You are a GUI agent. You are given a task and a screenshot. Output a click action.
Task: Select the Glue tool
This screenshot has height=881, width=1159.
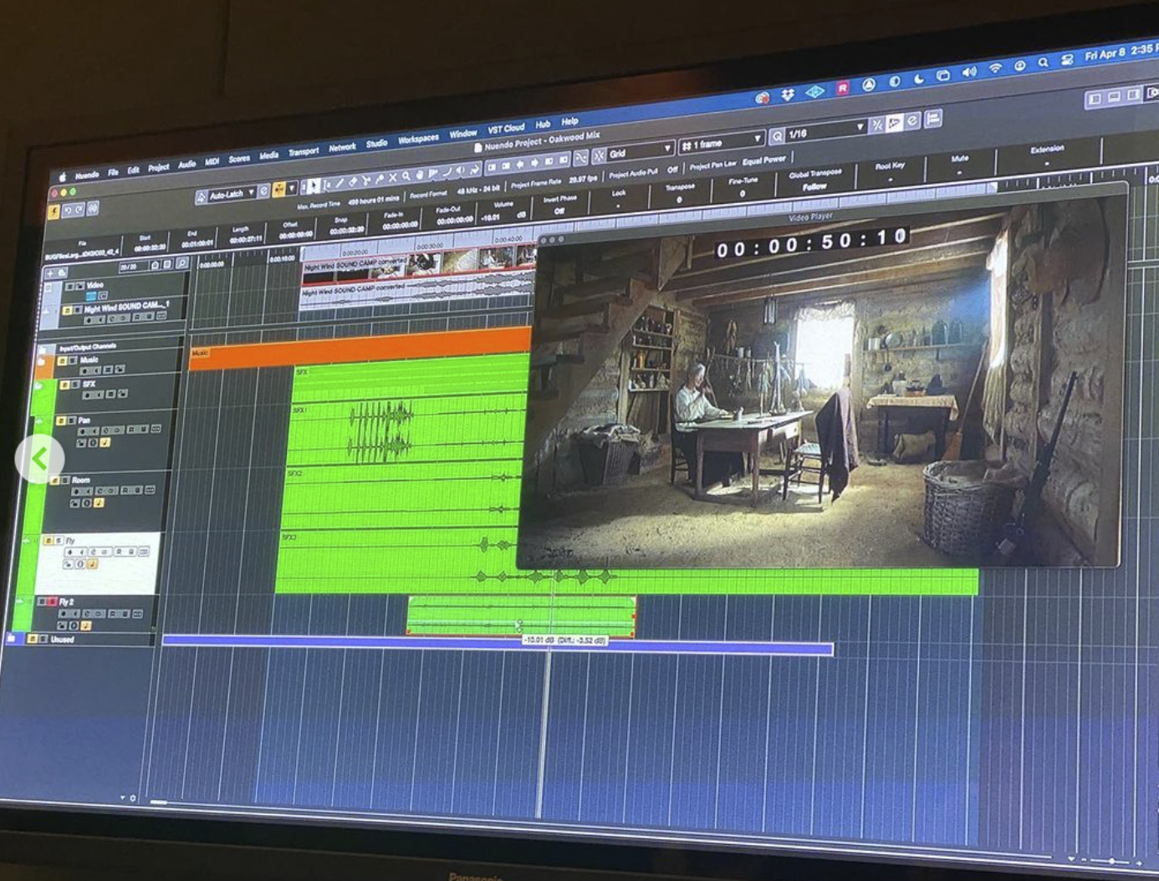(x=379, y=179)
